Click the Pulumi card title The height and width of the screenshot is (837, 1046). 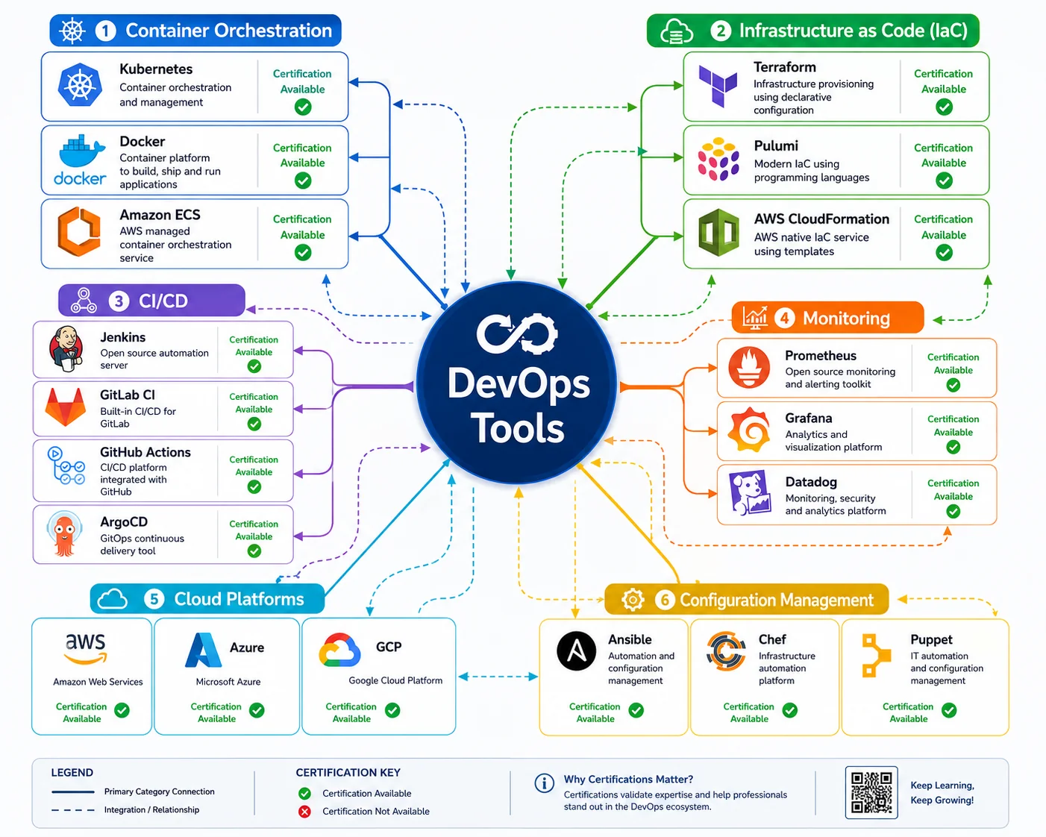click(x=776, y=146)
